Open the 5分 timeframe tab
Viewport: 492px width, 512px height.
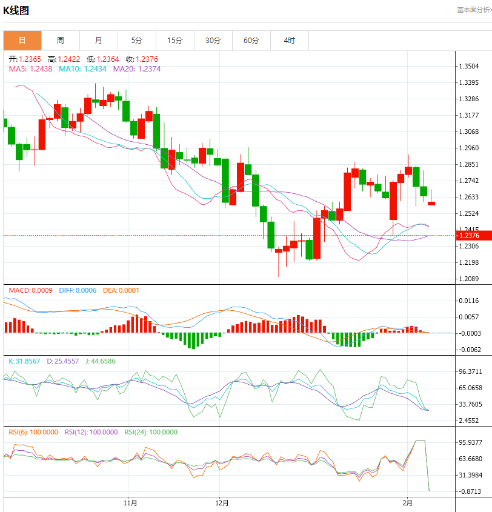[137, 41]
